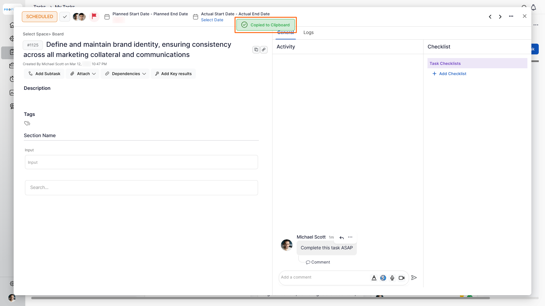Switch to the Logs tab

click(308, 33)
